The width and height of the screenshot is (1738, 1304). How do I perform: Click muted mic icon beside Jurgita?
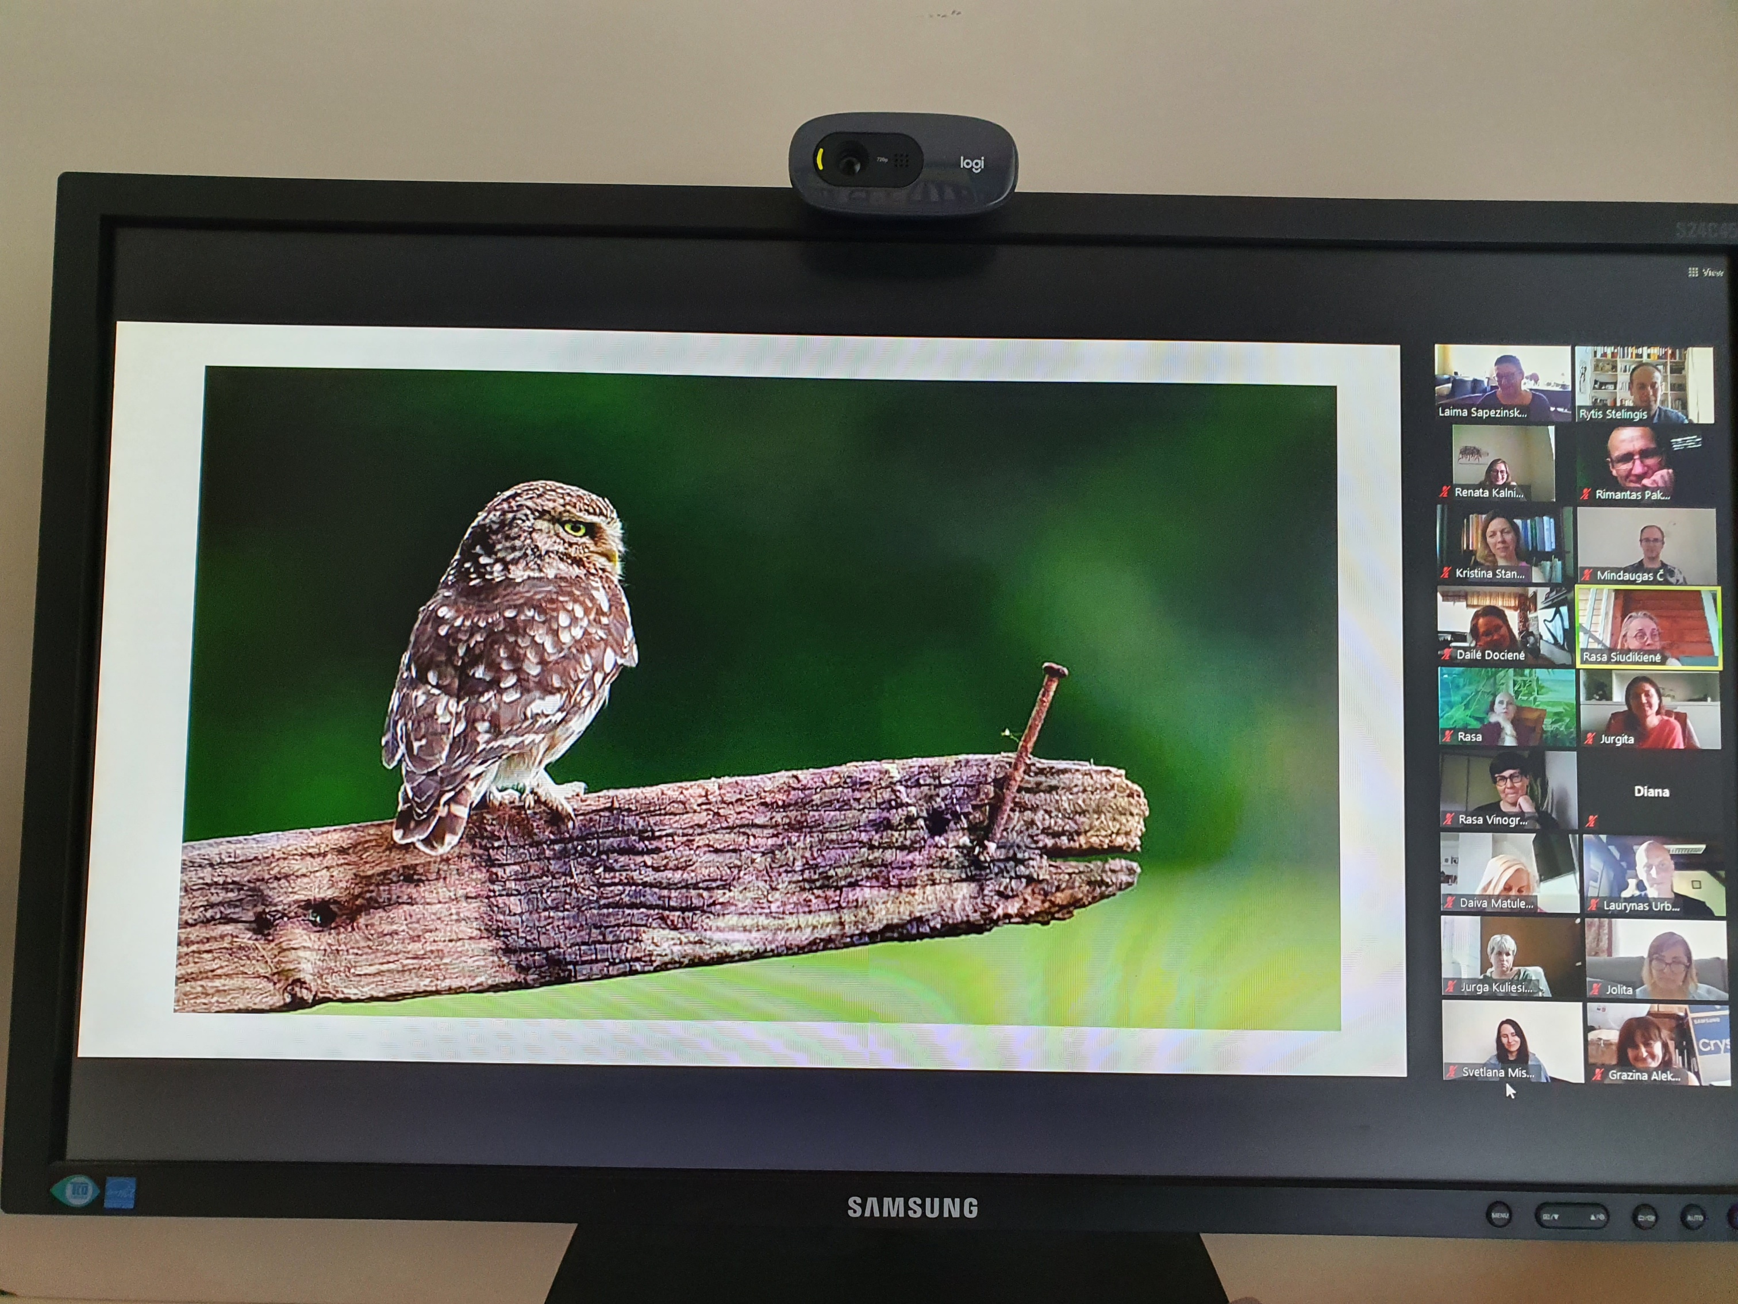coord(1590,739)
